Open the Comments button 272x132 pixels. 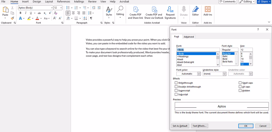click(x=228, y=2)
